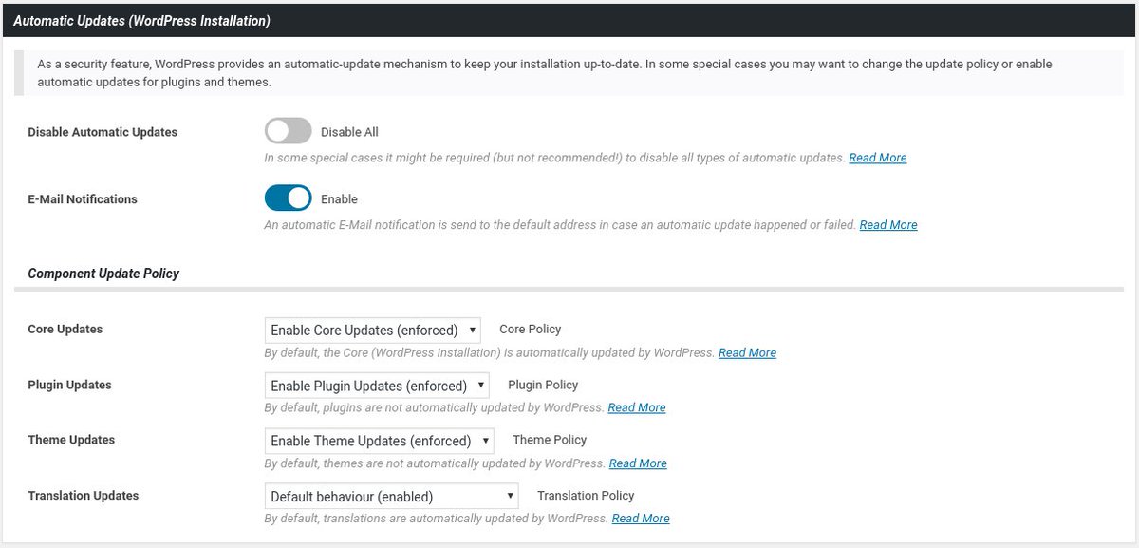Turn off the E-Mail Notifications switch
Screen dimensions: 1139x548
tap(288, 198)
